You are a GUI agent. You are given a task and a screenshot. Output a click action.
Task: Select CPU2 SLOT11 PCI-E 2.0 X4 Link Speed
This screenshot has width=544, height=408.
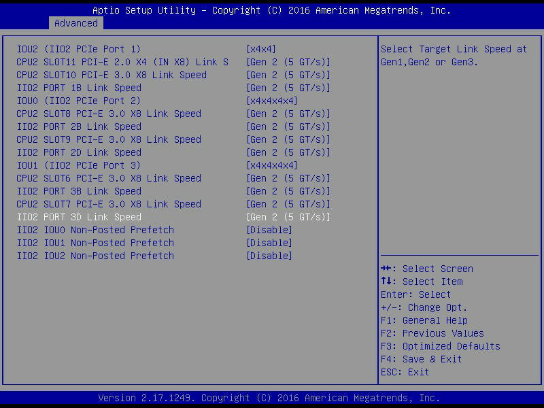122,62
